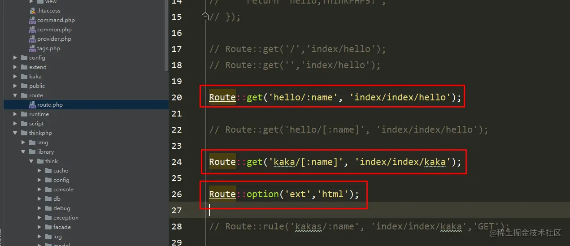Click the config folder icon under application
570x246 pixels.
pos(24,58)
